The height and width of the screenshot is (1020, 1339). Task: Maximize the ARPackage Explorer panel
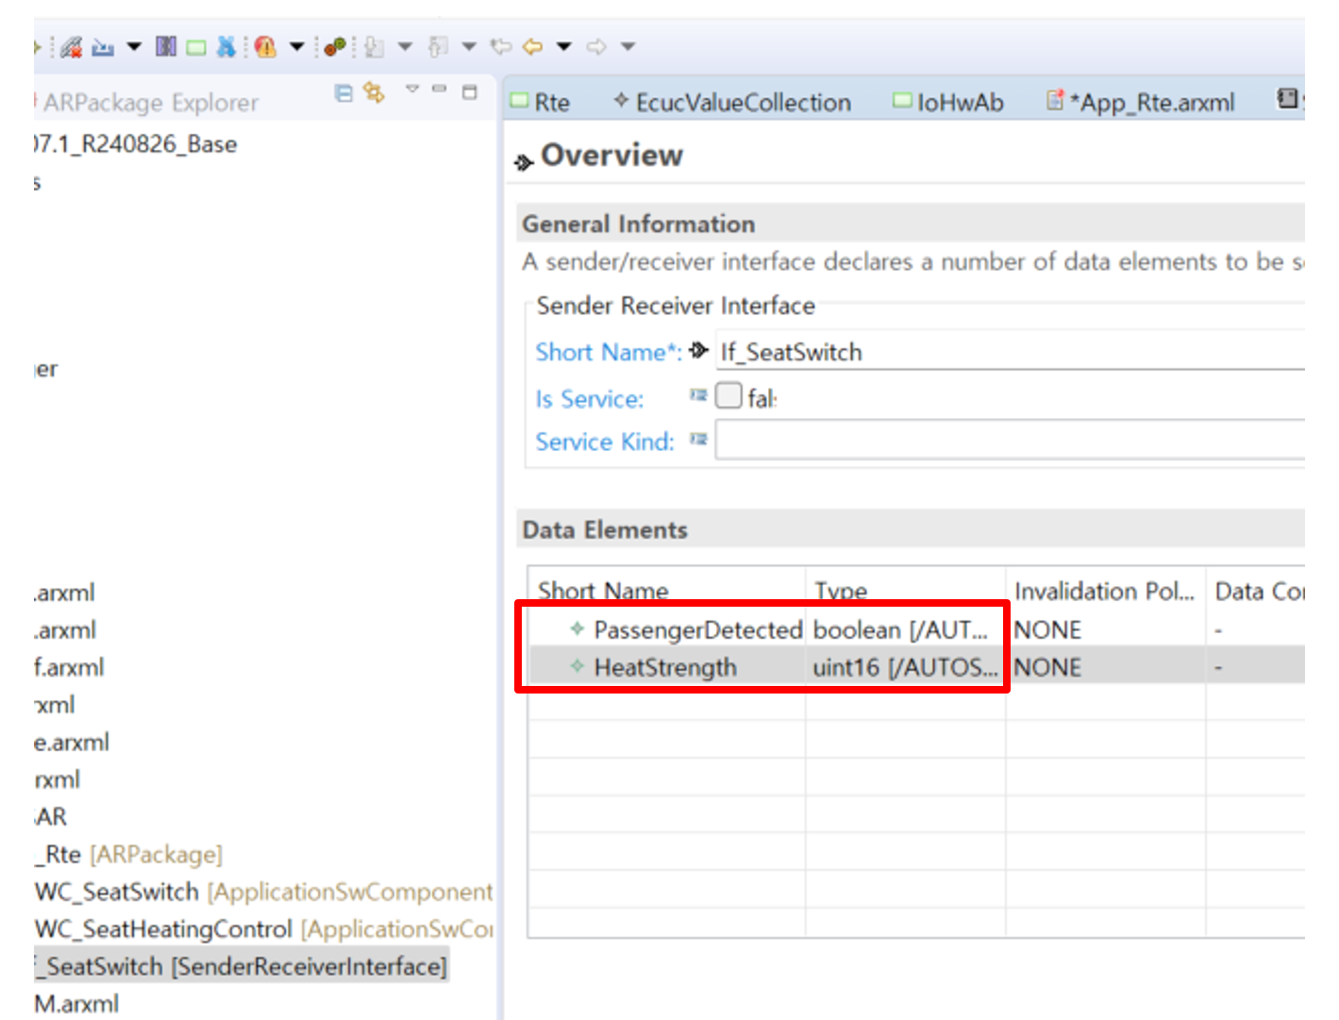tap(470, 92)
